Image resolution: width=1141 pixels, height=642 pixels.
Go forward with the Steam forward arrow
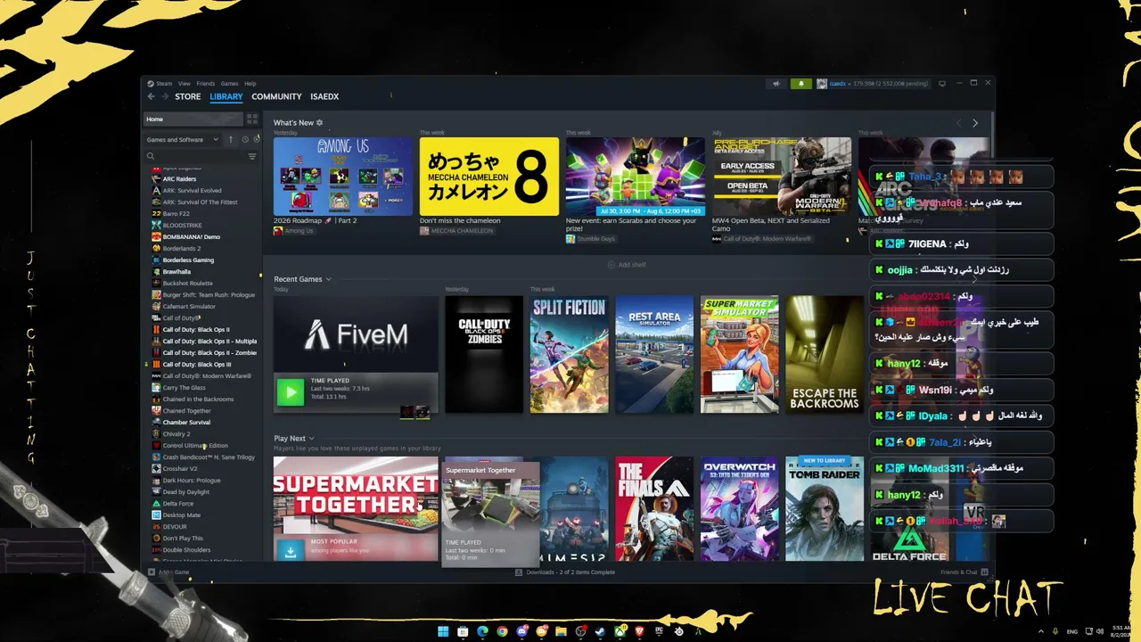(164, 96)
